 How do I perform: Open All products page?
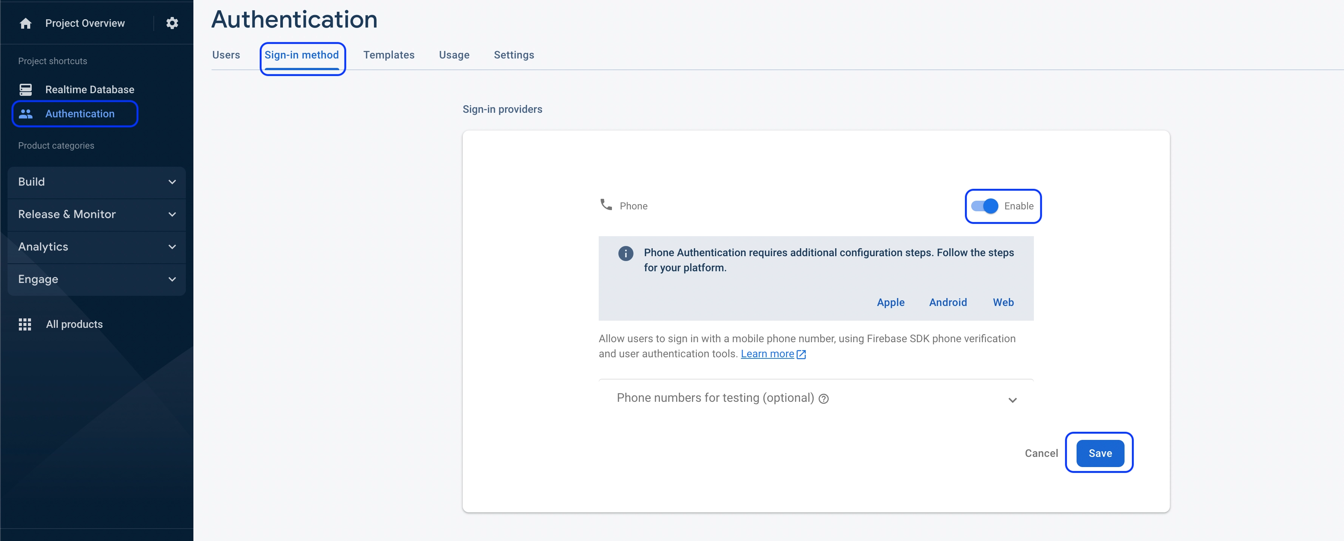74,324
